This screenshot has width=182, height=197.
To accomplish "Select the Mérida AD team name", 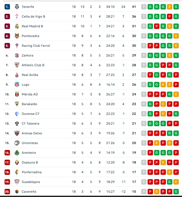I will [x=30, y=94].
